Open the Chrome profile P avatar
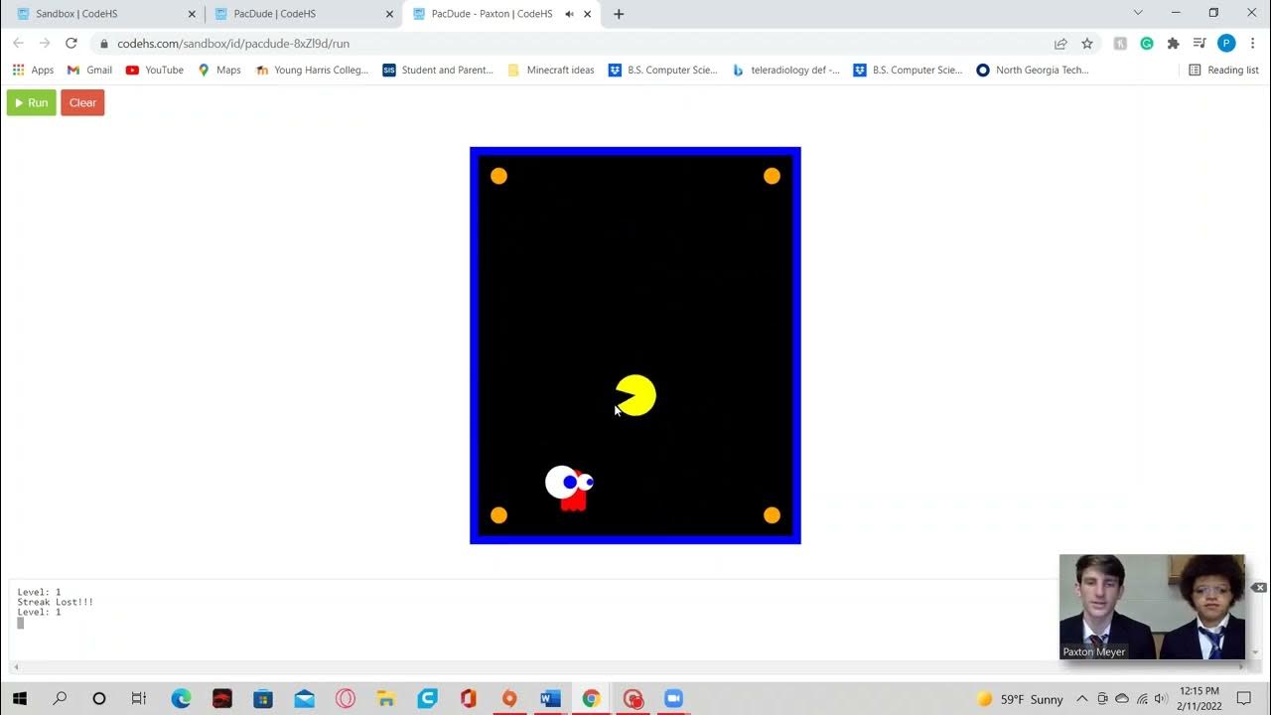Image resolution: width=1271 pixels, height=715 pixels. point(1226,44)
